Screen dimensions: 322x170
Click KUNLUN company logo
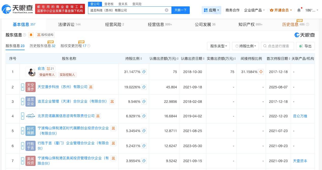click(x=31, y=116)
